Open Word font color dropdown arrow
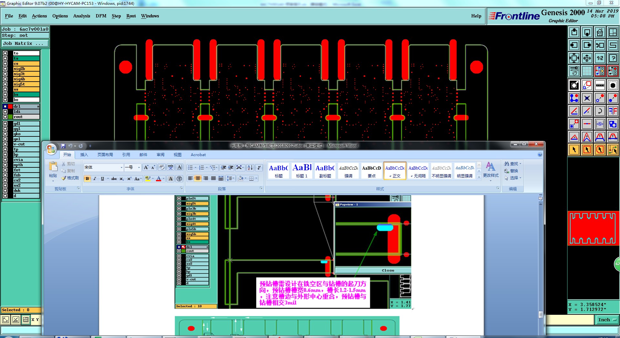Screen dimensions: 620x338 [164, 179]
